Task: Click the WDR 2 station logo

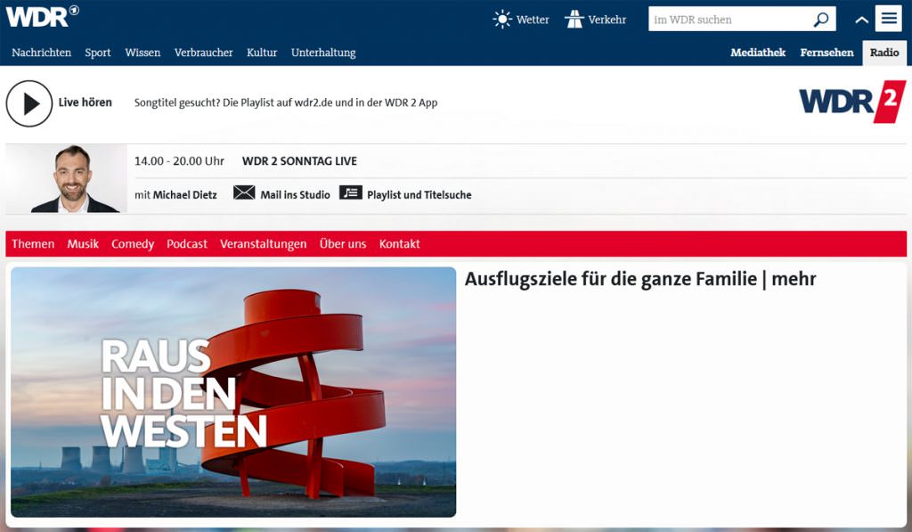Action: (852, 102)
